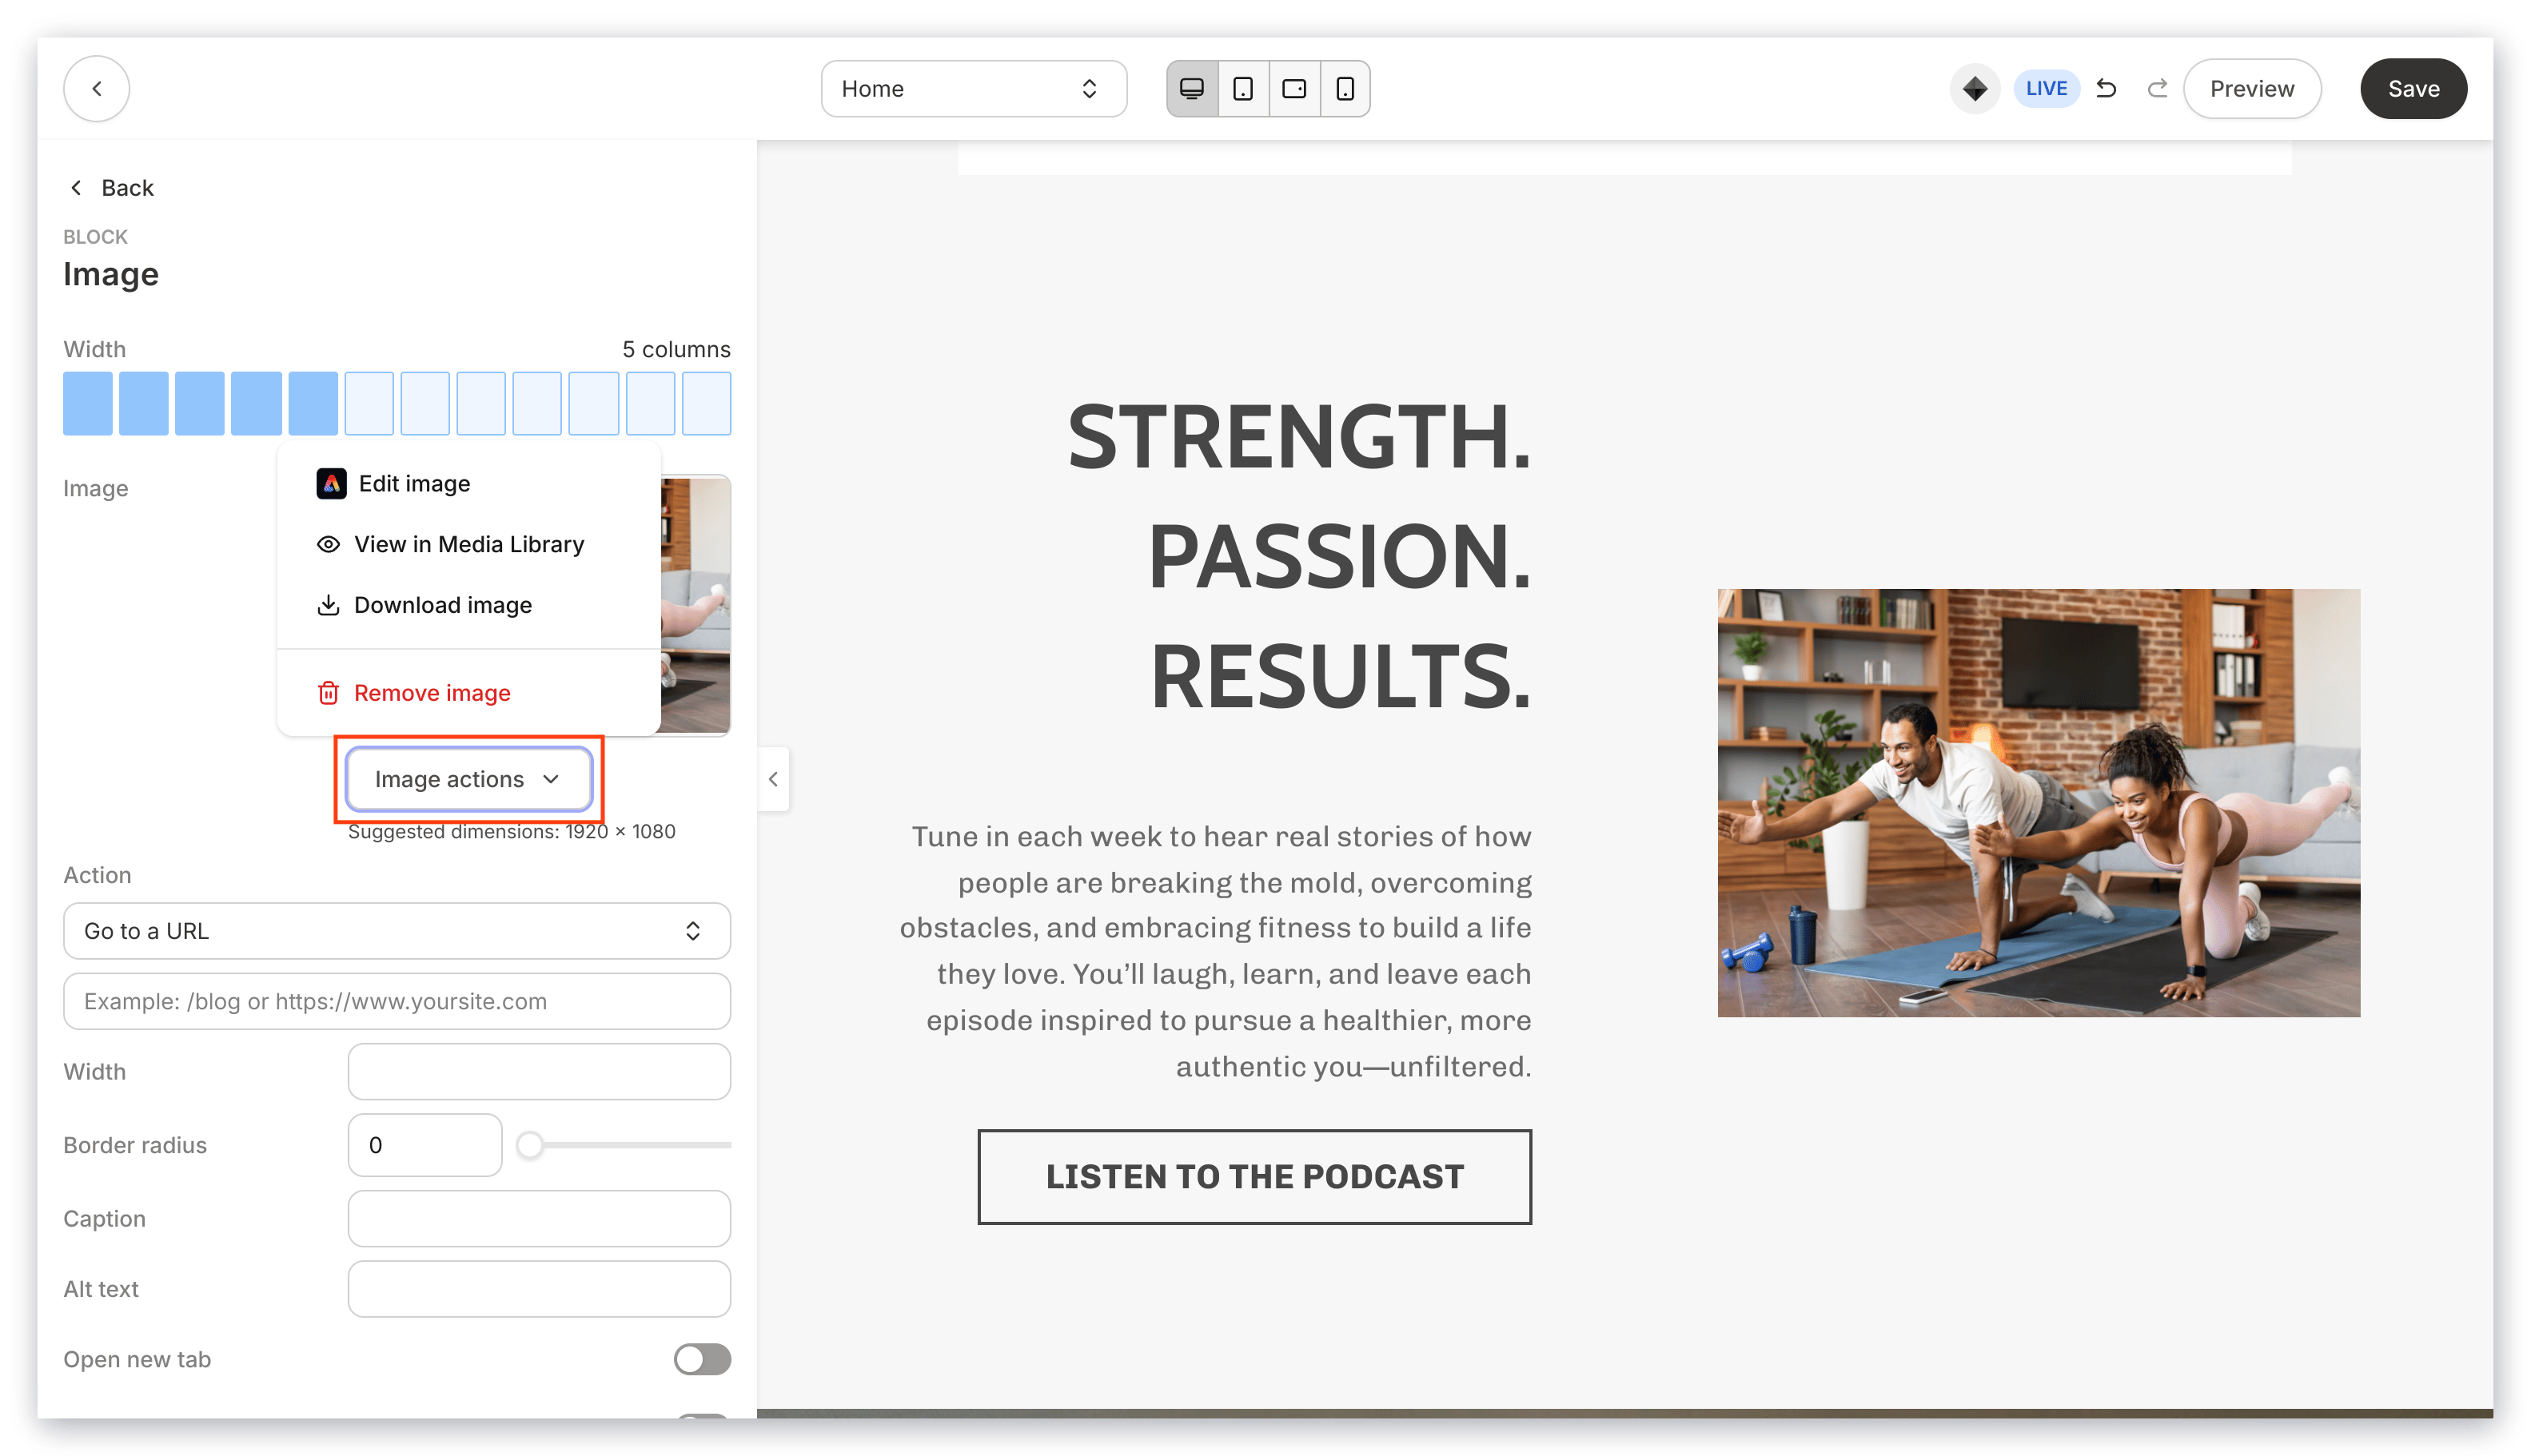Click the Width input field
Screen dimensions: 2531x1456
(538, 1071)
